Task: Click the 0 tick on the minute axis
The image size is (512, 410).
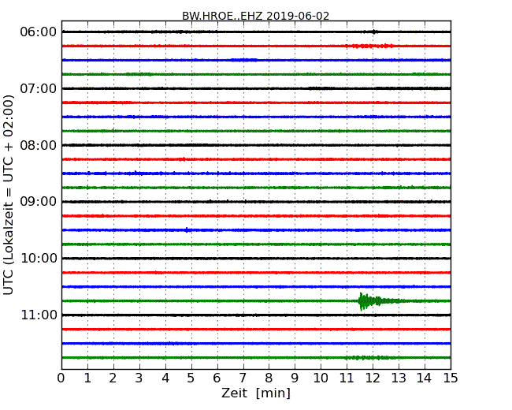Action: [x=61, y=378]
